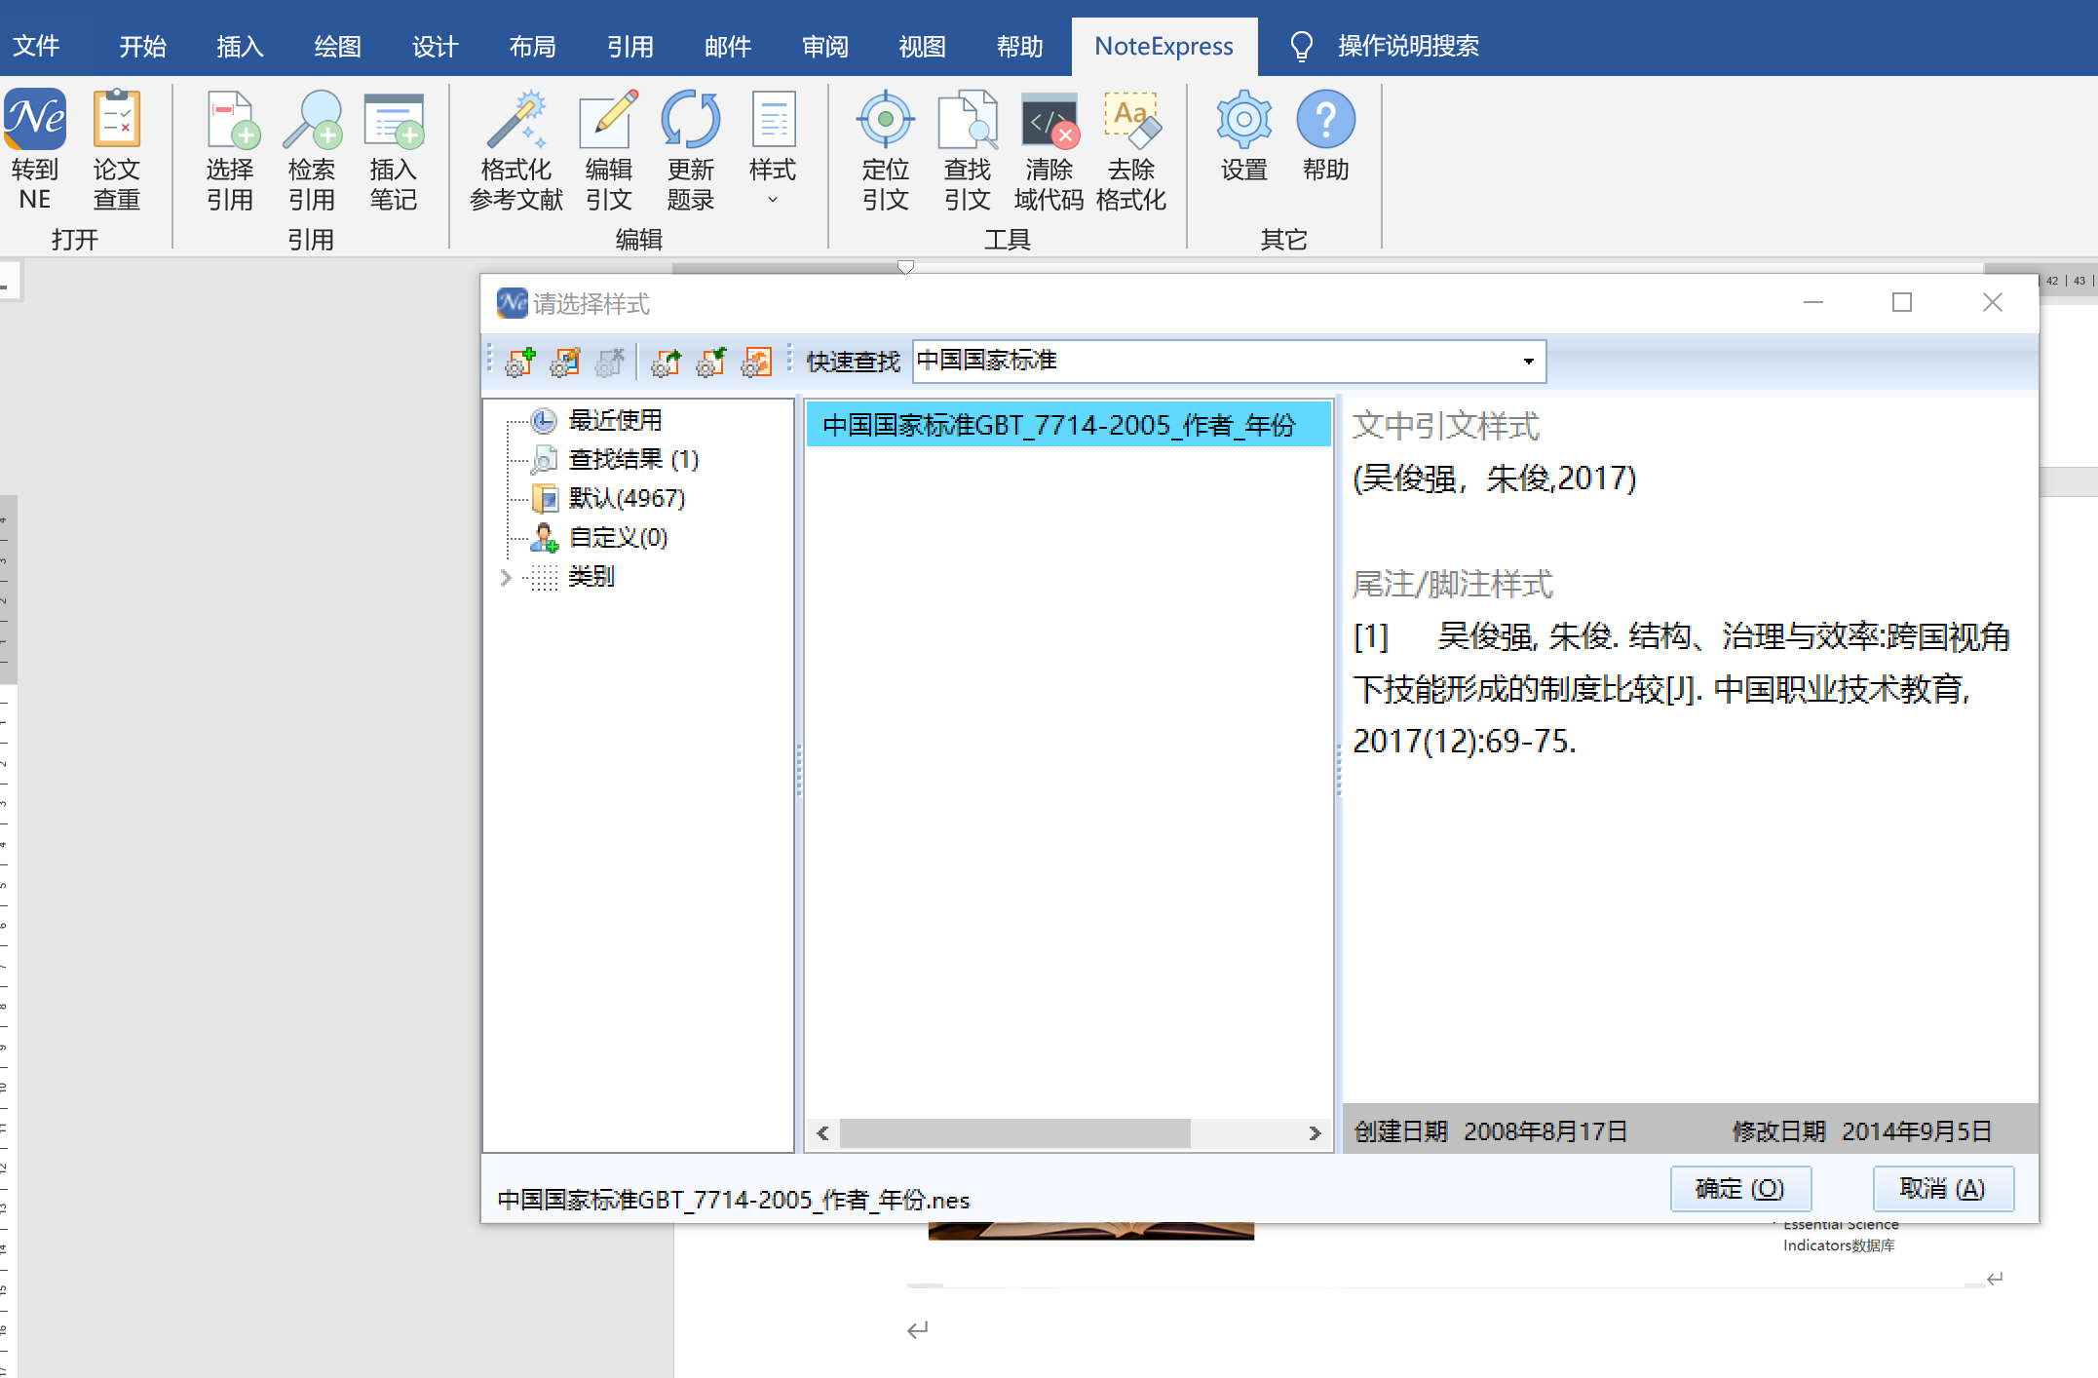Open the 样式 dropdown in the ribbon
The height and width of the screenshot is (1378, 2098).
(773, 149)
